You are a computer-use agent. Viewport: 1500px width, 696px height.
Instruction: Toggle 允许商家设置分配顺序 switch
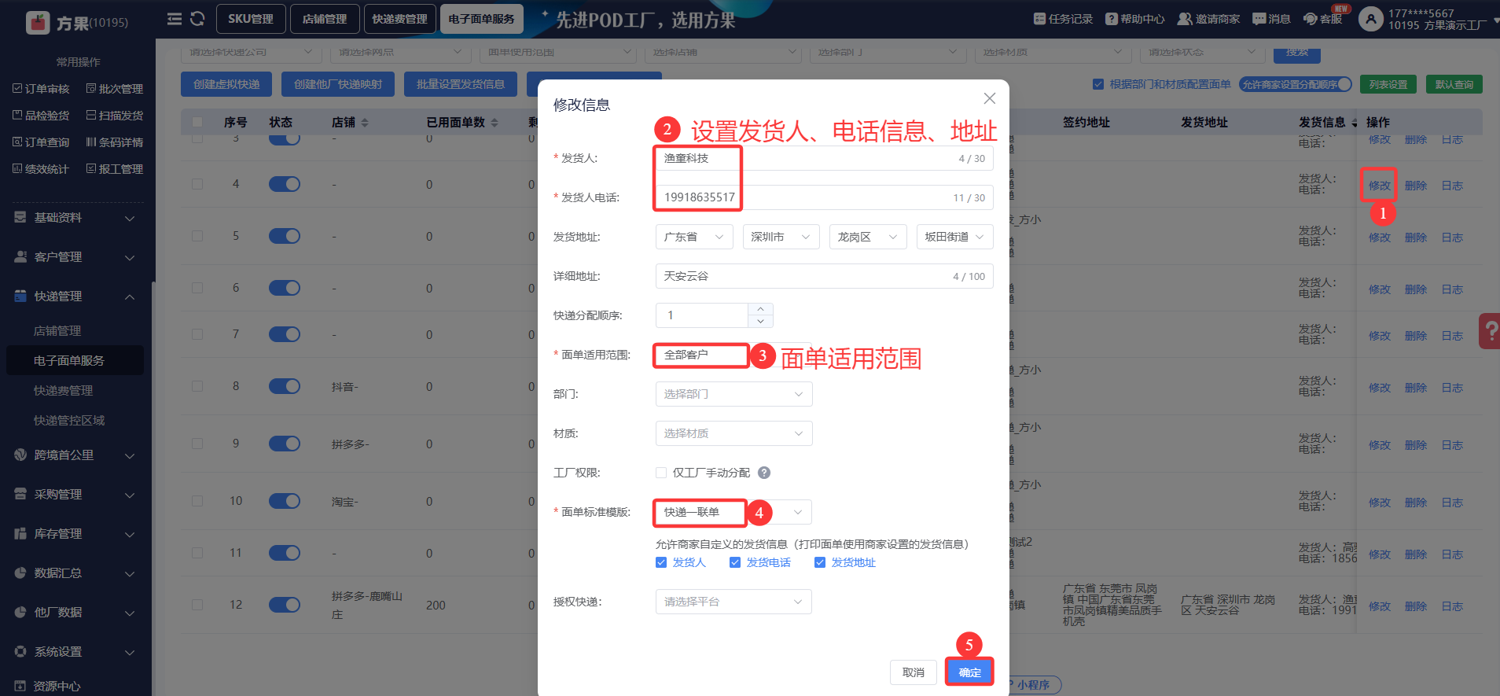pos(1296,84)
